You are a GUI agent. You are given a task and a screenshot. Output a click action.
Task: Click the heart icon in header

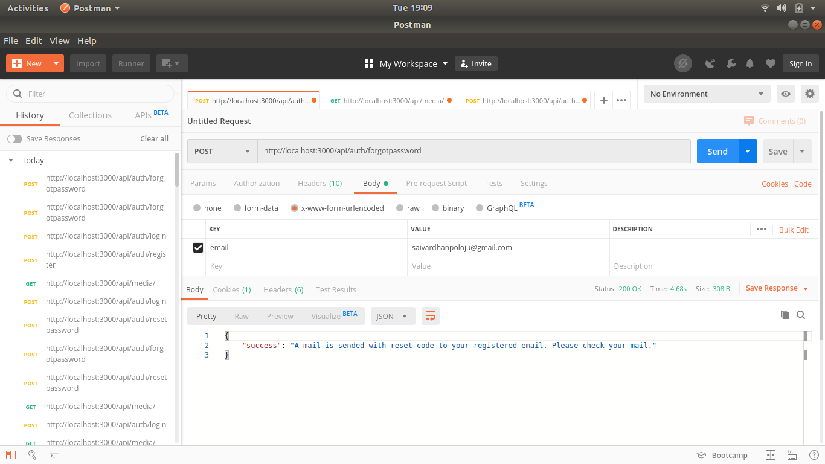(x=770, y=63)
